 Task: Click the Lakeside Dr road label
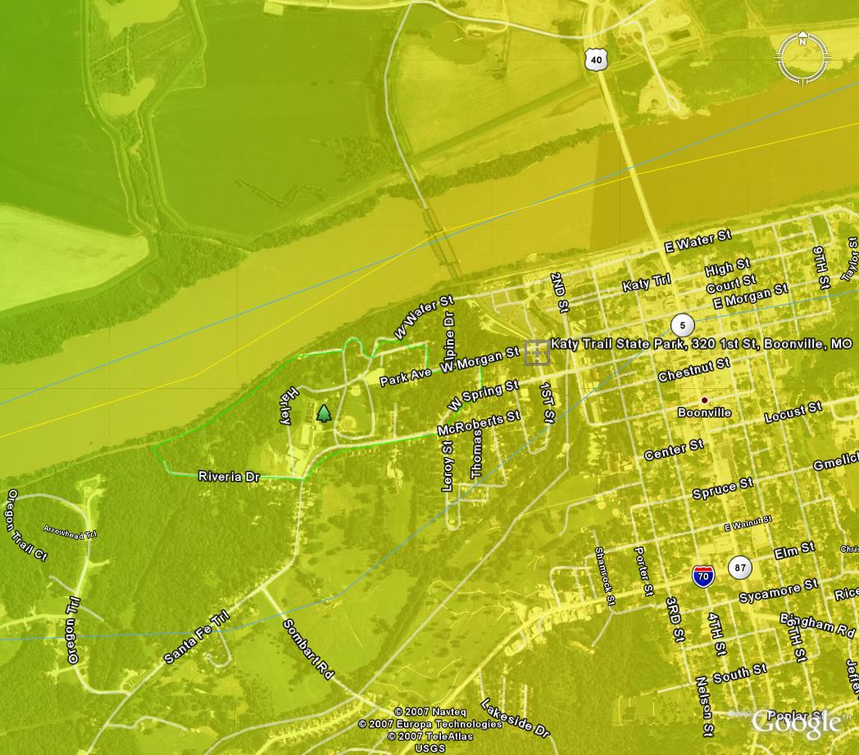pyautogui.click(x=515, y=717)
